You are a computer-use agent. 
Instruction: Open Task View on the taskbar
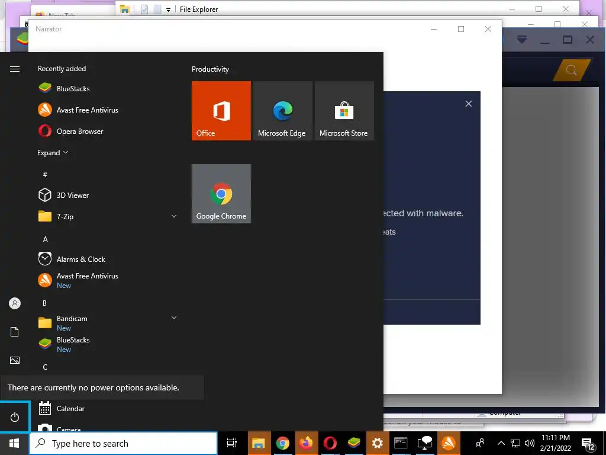point(232,443)
